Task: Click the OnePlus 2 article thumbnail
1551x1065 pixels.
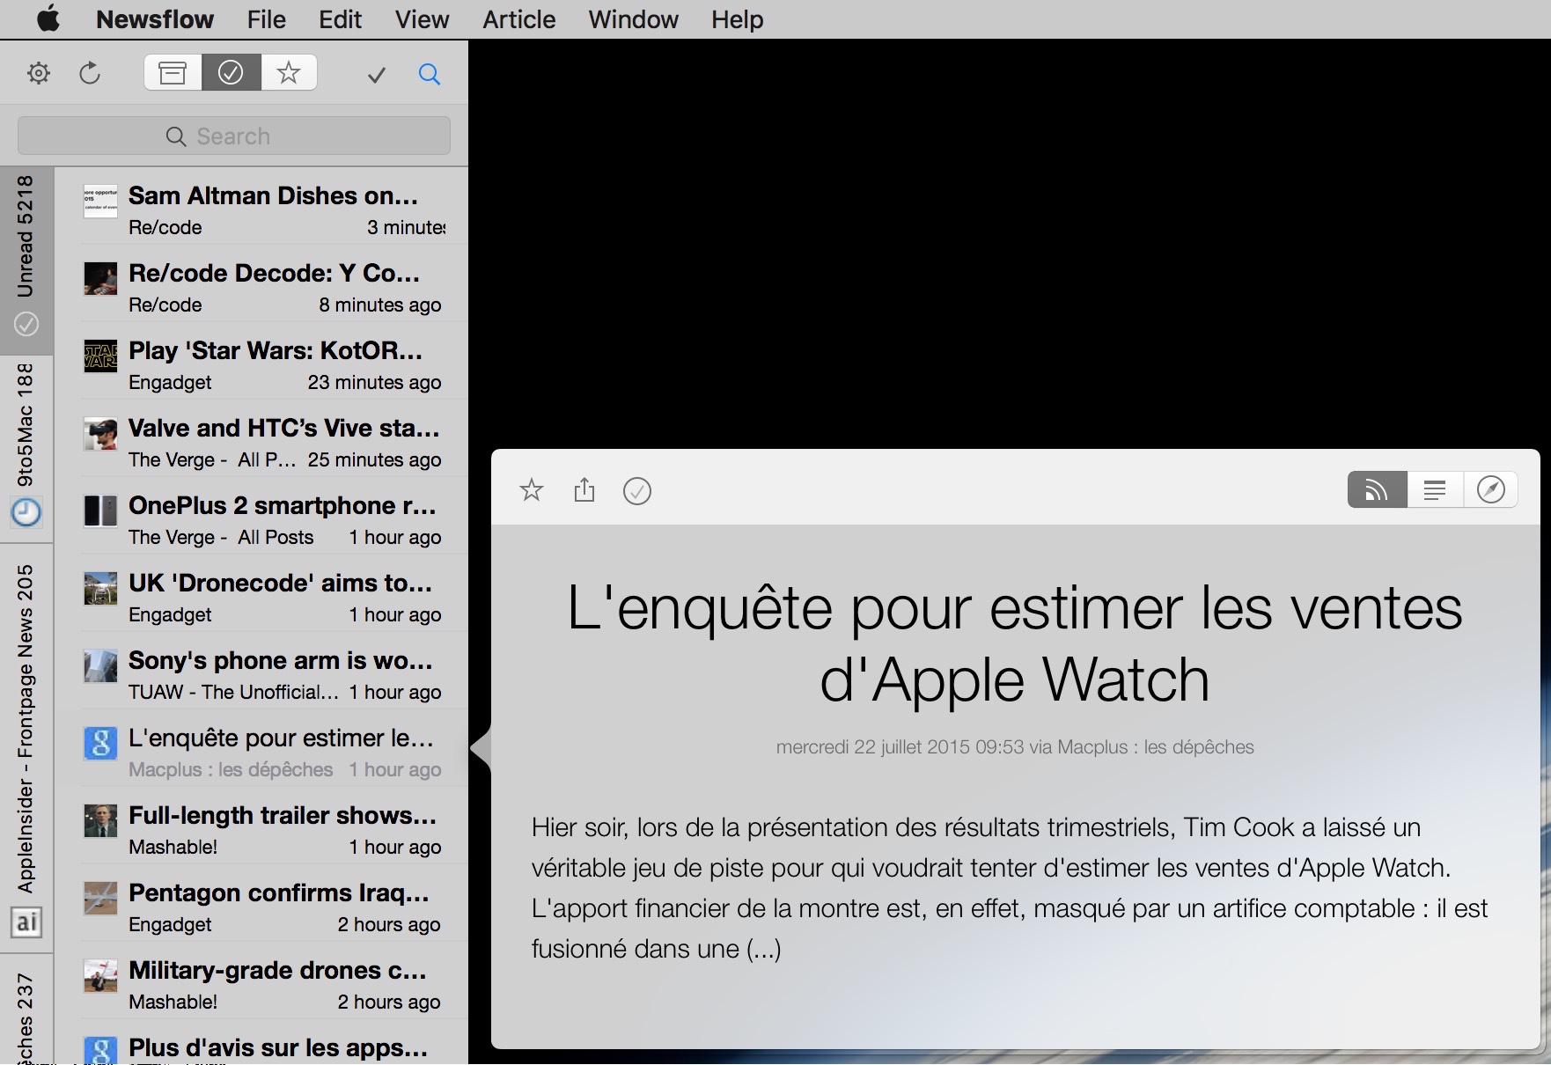Action: point(100,510)
